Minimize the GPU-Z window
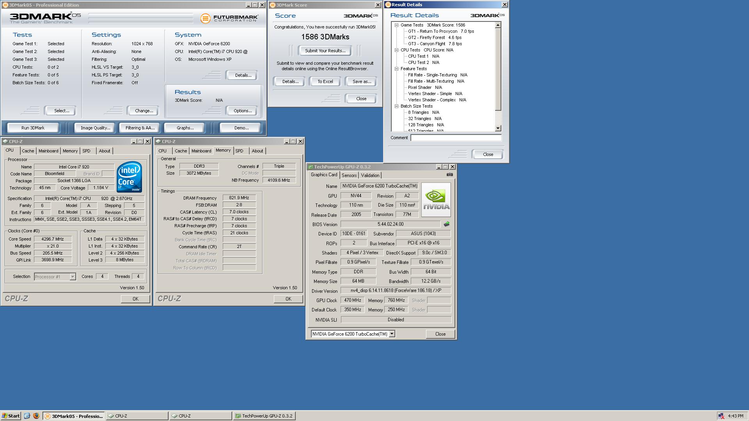The image size is (749, 421). 438,167
